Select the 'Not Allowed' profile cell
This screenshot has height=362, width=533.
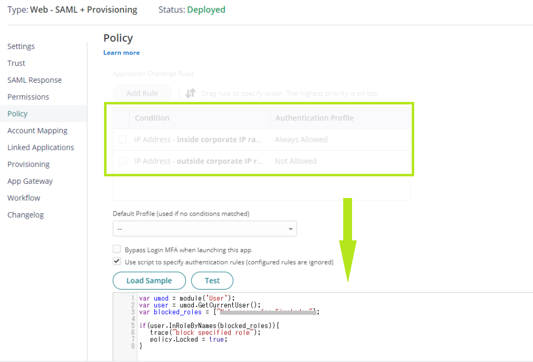[x=296, y=161]
